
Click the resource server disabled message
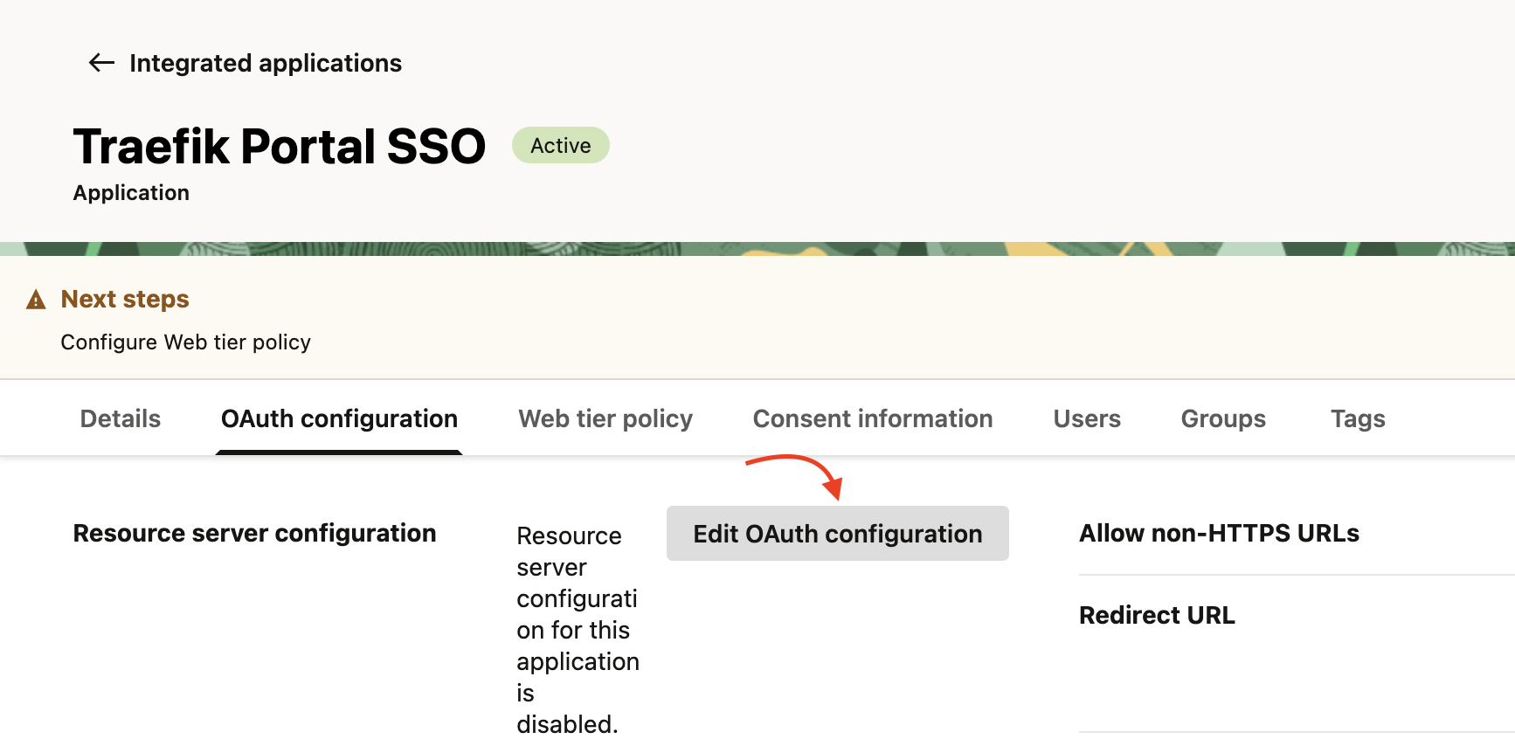coord(578,630)
